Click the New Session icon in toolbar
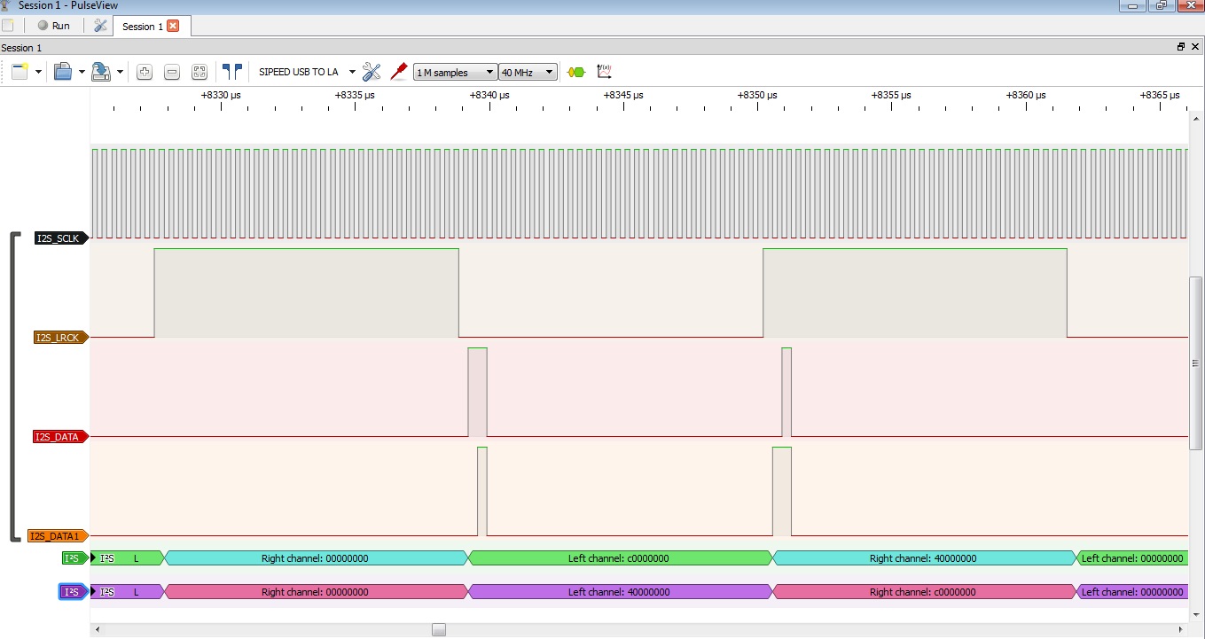This screenshot has width=1205, height=639. tap(20, 72)
